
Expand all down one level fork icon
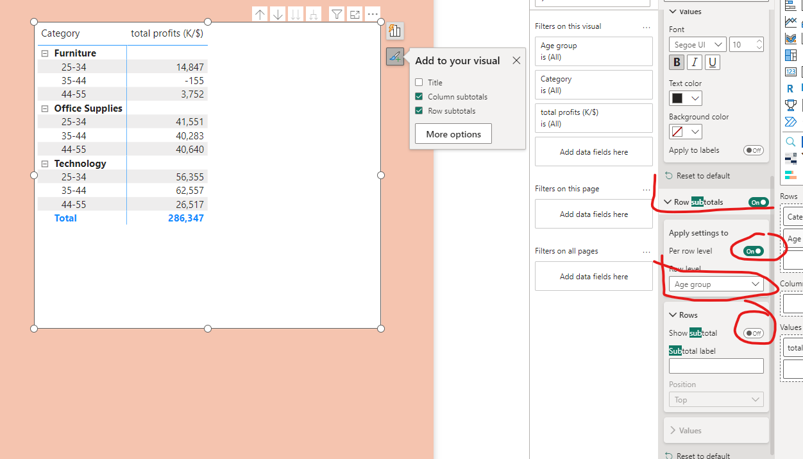point(314,14)
